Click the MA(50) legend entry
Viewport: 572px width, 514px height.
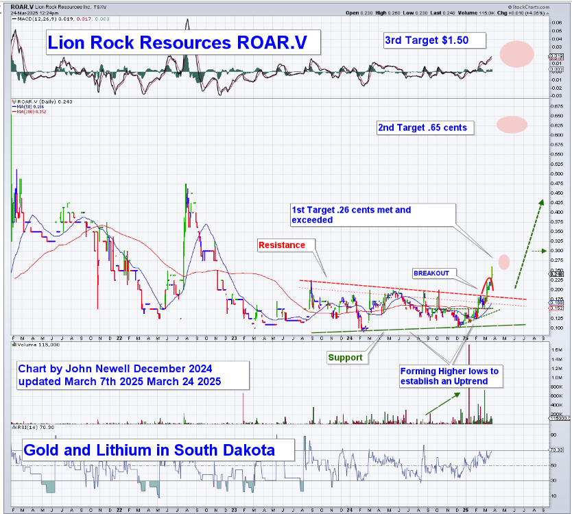(28, 107)
